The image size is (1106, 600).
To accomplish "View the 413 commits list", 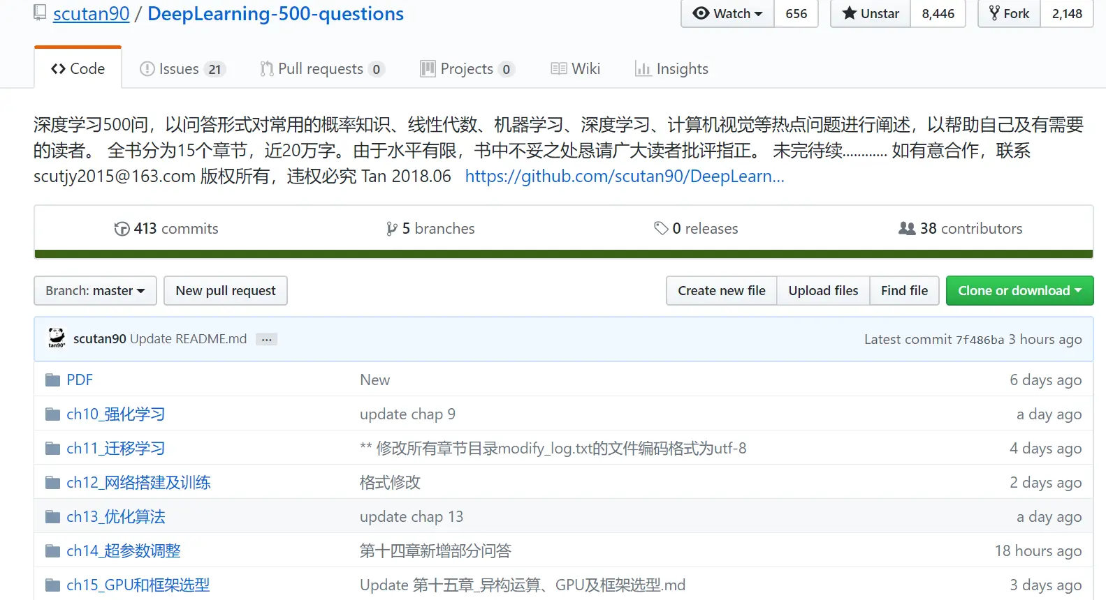I will 166,228.
